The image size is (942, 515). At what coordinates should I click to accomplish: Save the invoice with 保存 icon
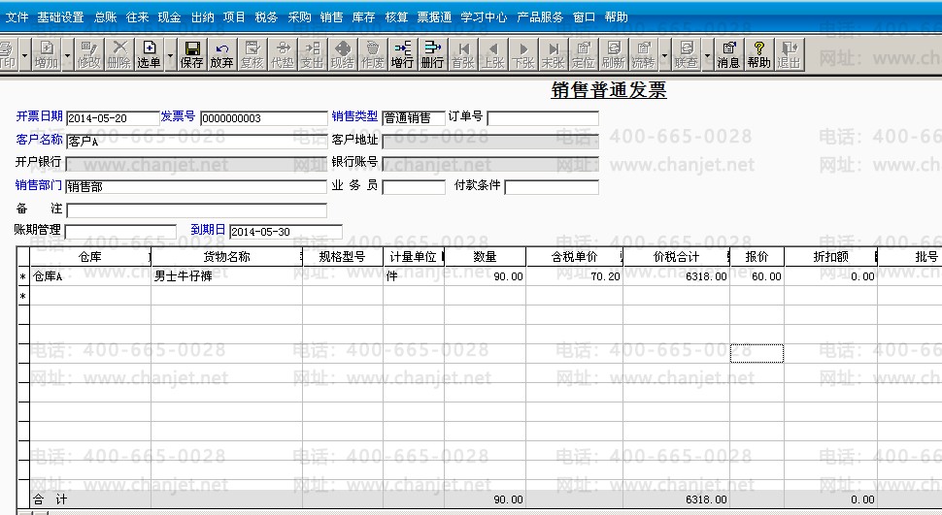click(x=191, y=54)
